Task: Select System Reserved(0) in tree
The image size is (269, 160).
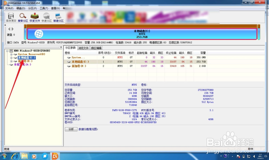Action: (31, 54)
